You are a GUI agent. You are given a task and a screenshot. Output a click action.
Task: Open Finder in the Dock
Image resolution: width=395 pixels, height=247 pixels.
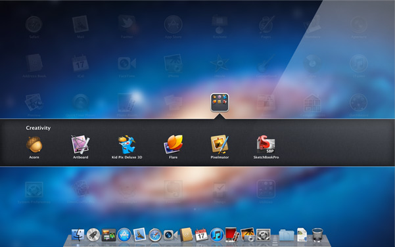coord(78,235)
